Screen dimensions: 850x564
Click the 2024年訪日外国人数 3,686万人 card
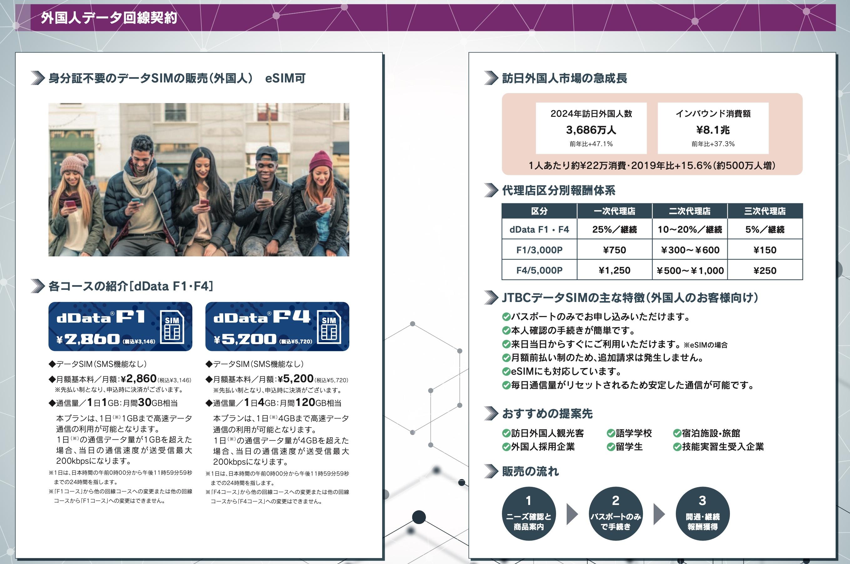click(x=591, y=128)
